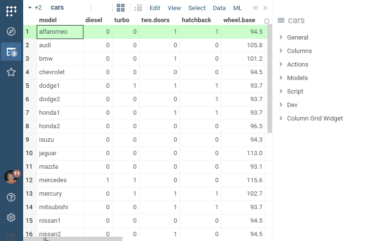Image resolution: width=386 pixels, height=241 pixels.
Task: Click the model column header
Action: coord(48,20)
